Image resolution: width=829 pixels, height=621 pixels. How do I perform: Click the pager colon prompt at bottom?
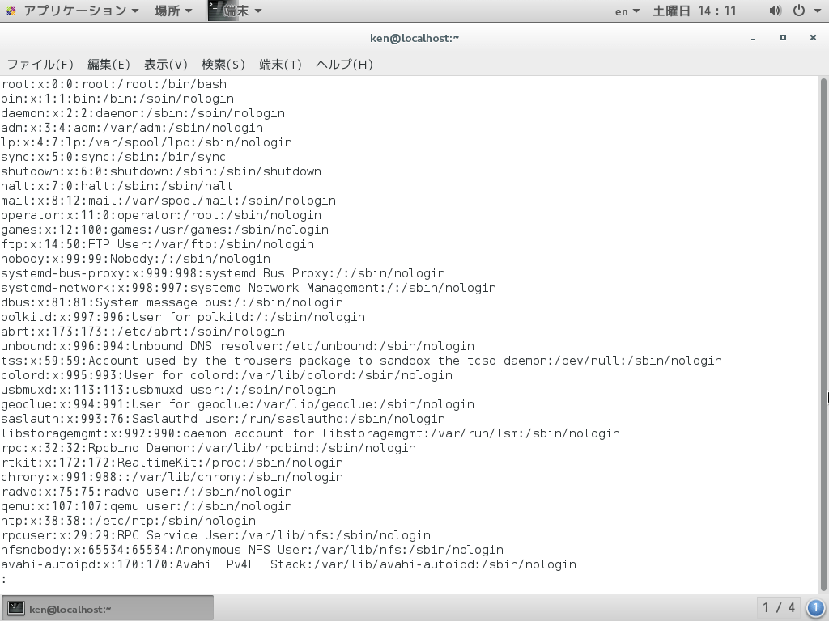point(4,579)
